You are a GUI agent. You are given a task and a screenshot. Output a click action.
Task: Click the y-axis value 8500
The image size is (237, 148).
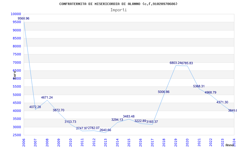[17, 38]
